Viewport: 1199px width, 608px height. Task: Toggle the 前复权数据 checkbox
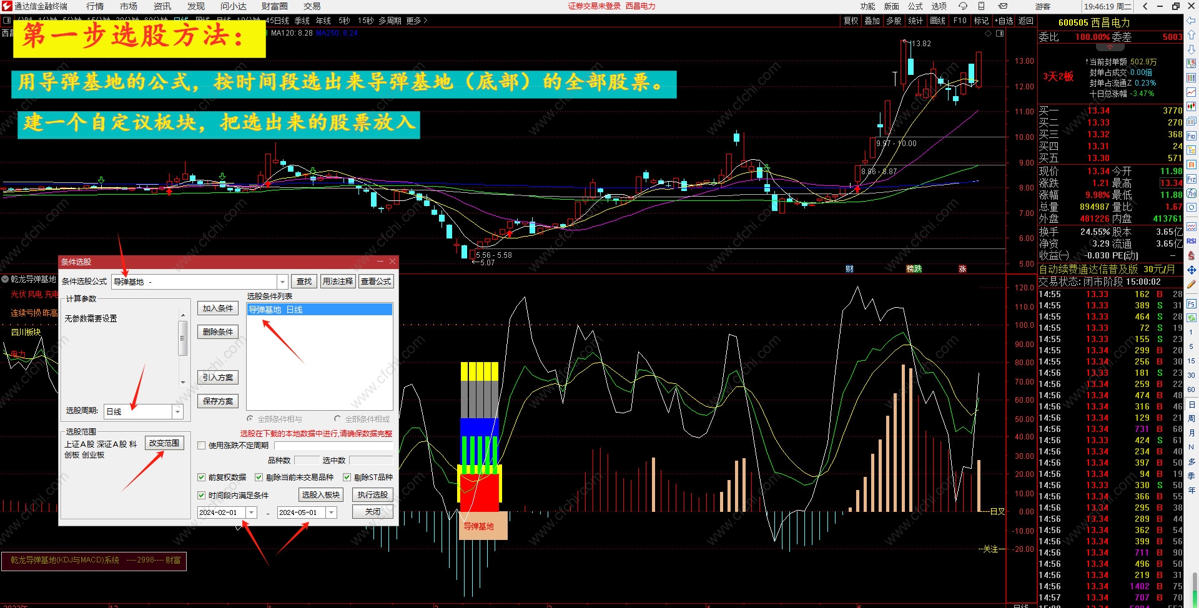click(x=201, y=478)
